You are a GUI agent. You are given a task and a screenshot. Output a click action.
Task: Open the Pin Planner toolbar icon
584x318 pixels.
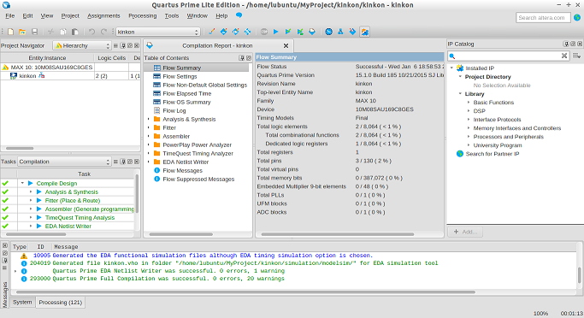(x=235, y=32)
